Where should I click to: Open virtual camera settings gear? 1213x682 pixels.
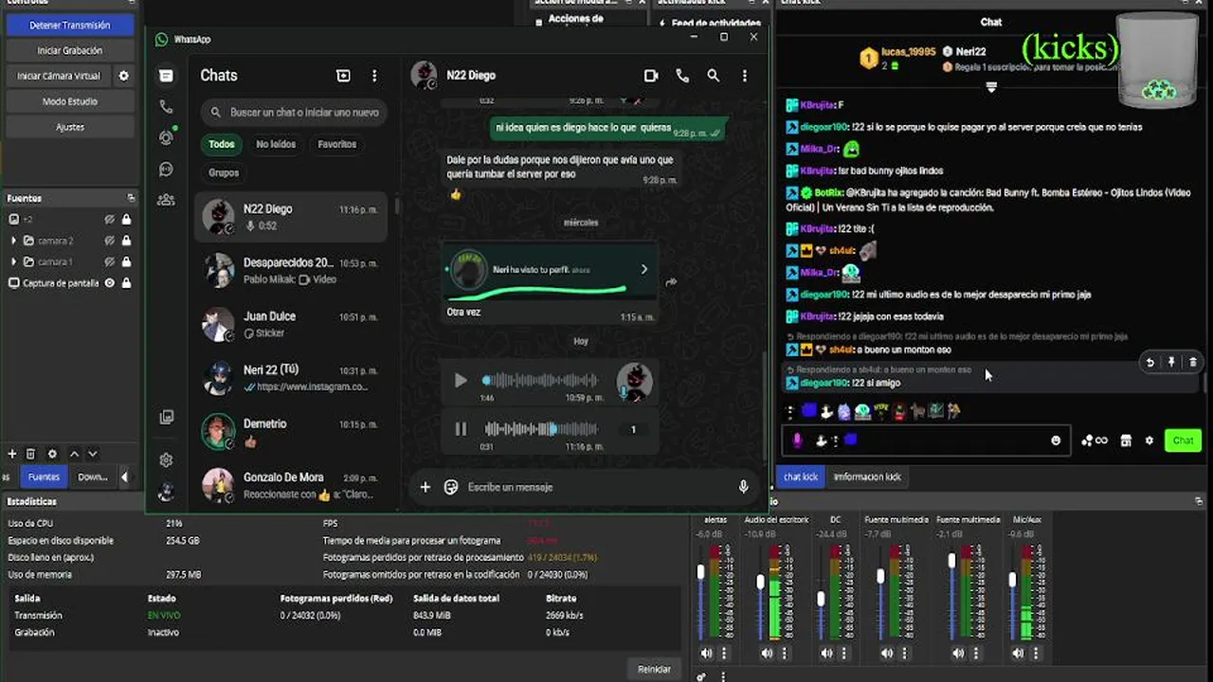[123, 76]
